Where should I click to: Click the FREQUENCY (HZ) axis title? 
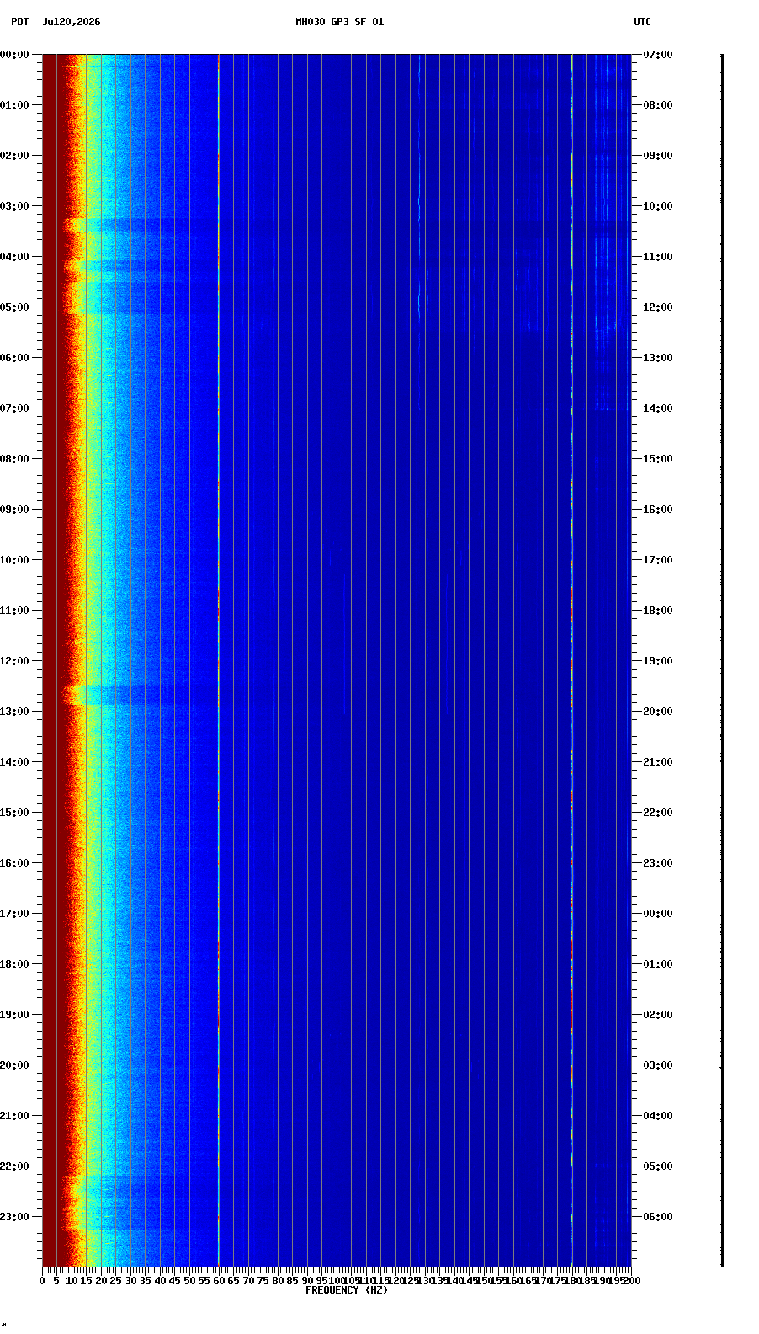click(347, 1290)
